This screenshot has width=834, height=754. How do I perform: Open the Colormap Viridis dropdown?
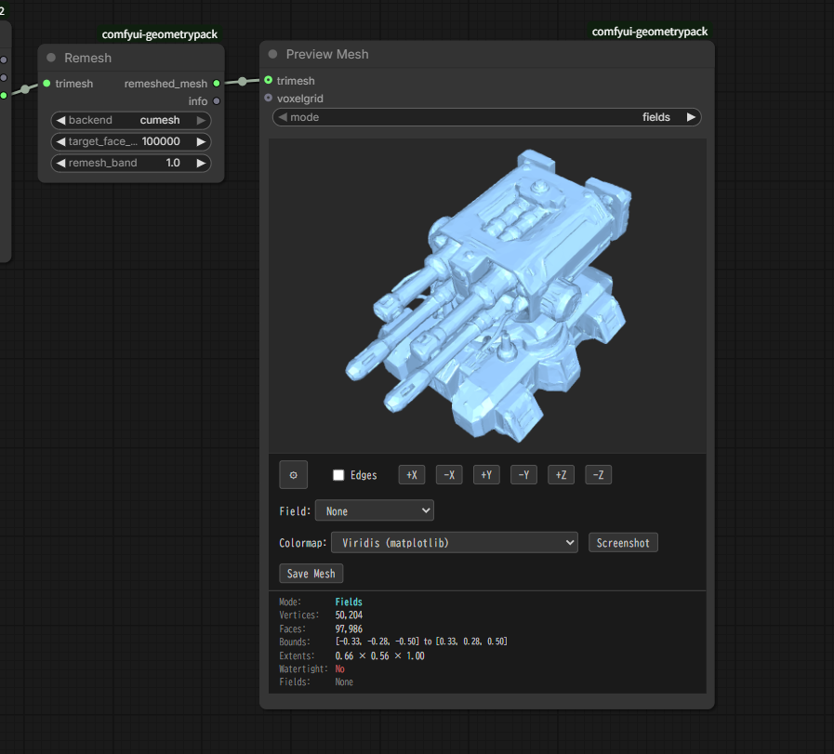click(455, 542)
